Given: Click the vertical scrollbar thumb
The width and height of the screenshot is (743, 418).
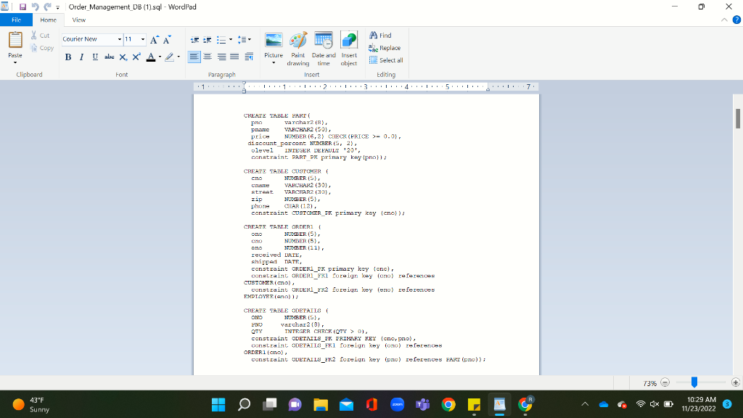Looking at the screenshot, I should pos(738,118).
